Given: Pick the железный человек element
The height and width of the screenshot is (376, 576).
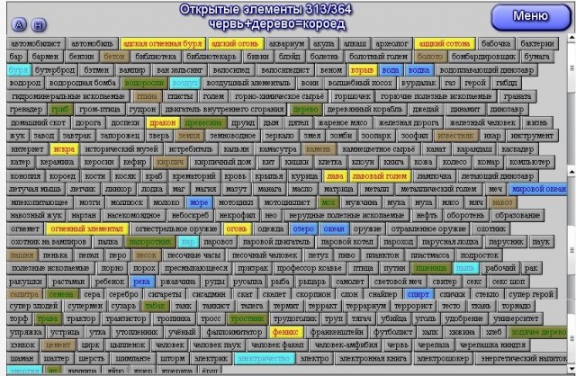Looking at the screenshot, I should point(482,122).
